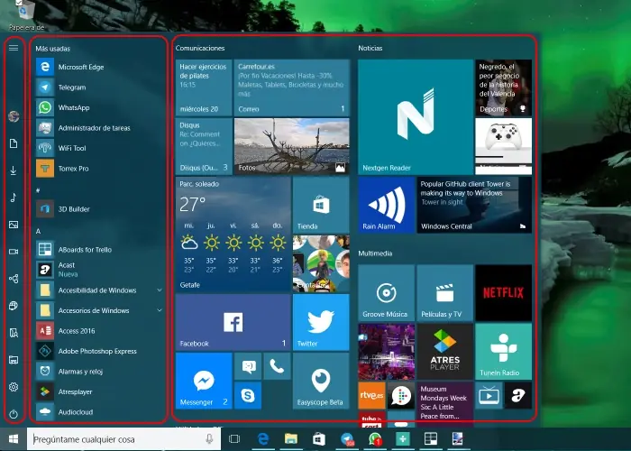
Task: Open the Rain Alarm tile
Action: coord(387,205)
